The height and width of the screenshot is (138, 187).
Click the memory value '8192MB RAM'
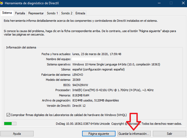pos(81,95)
